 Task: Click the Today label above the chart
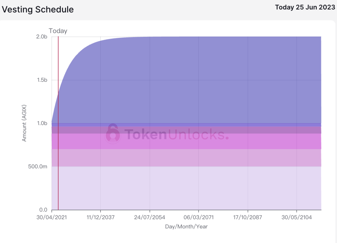[x=58, y=31]
